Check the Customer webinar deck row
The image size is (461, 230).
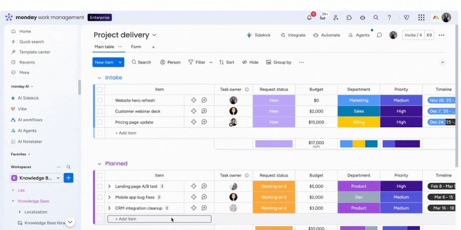[x=100, y=111]
